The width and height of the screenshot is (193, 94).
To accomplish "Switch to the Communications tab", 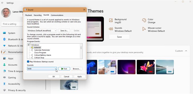I will coord(57,15).
